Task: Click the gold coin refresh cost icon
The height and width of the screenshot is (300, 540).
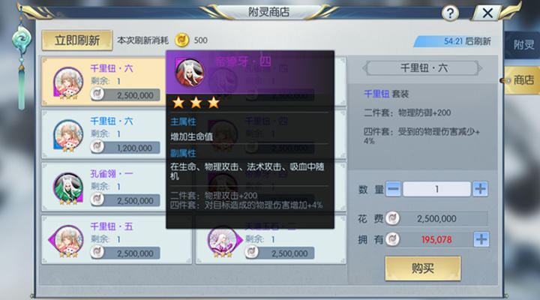Action: (181, 40)
